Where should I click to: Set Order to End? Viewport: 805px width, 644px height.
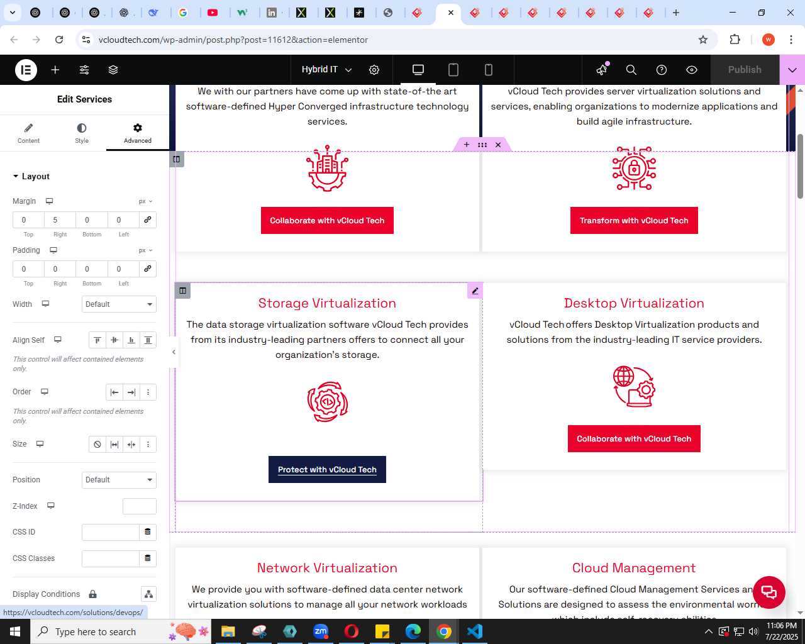[x=131, y=392]
